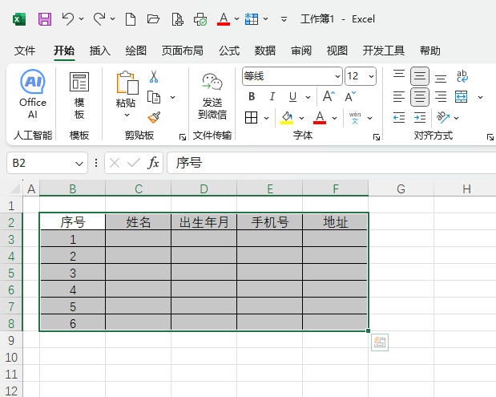Screen dimensions: 496x397
Task: Open the fill color dropdown arrow
Action: coord(301,118)
